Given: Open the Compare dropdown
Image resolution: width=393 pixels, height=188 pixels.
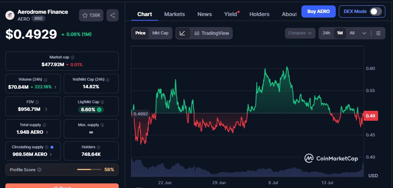Looking at the screenshot, I should pos(300,33).
